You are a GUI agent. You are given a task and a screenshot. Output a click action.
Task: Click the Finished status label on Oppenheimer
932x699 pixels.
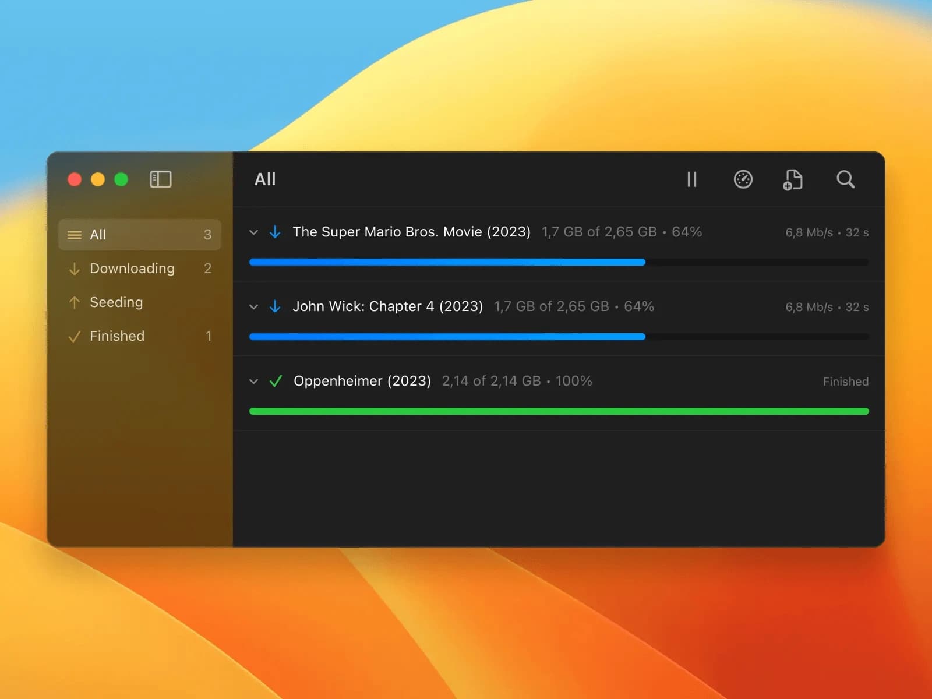(845, 382)
